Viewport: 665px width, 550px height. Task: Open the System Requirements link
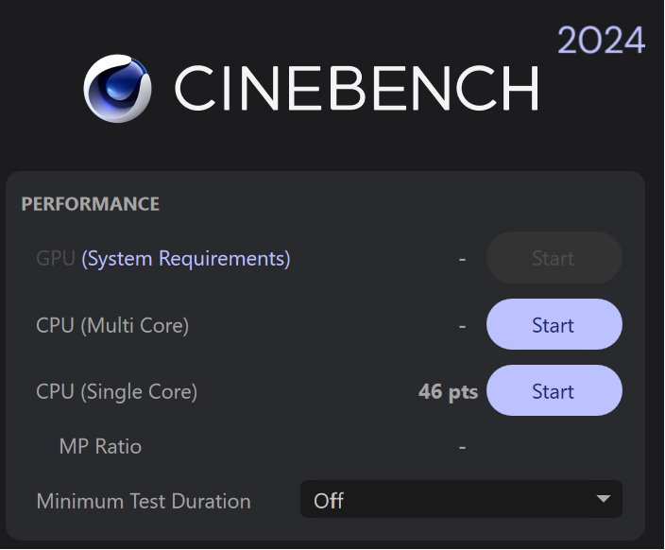click(186, 258)
